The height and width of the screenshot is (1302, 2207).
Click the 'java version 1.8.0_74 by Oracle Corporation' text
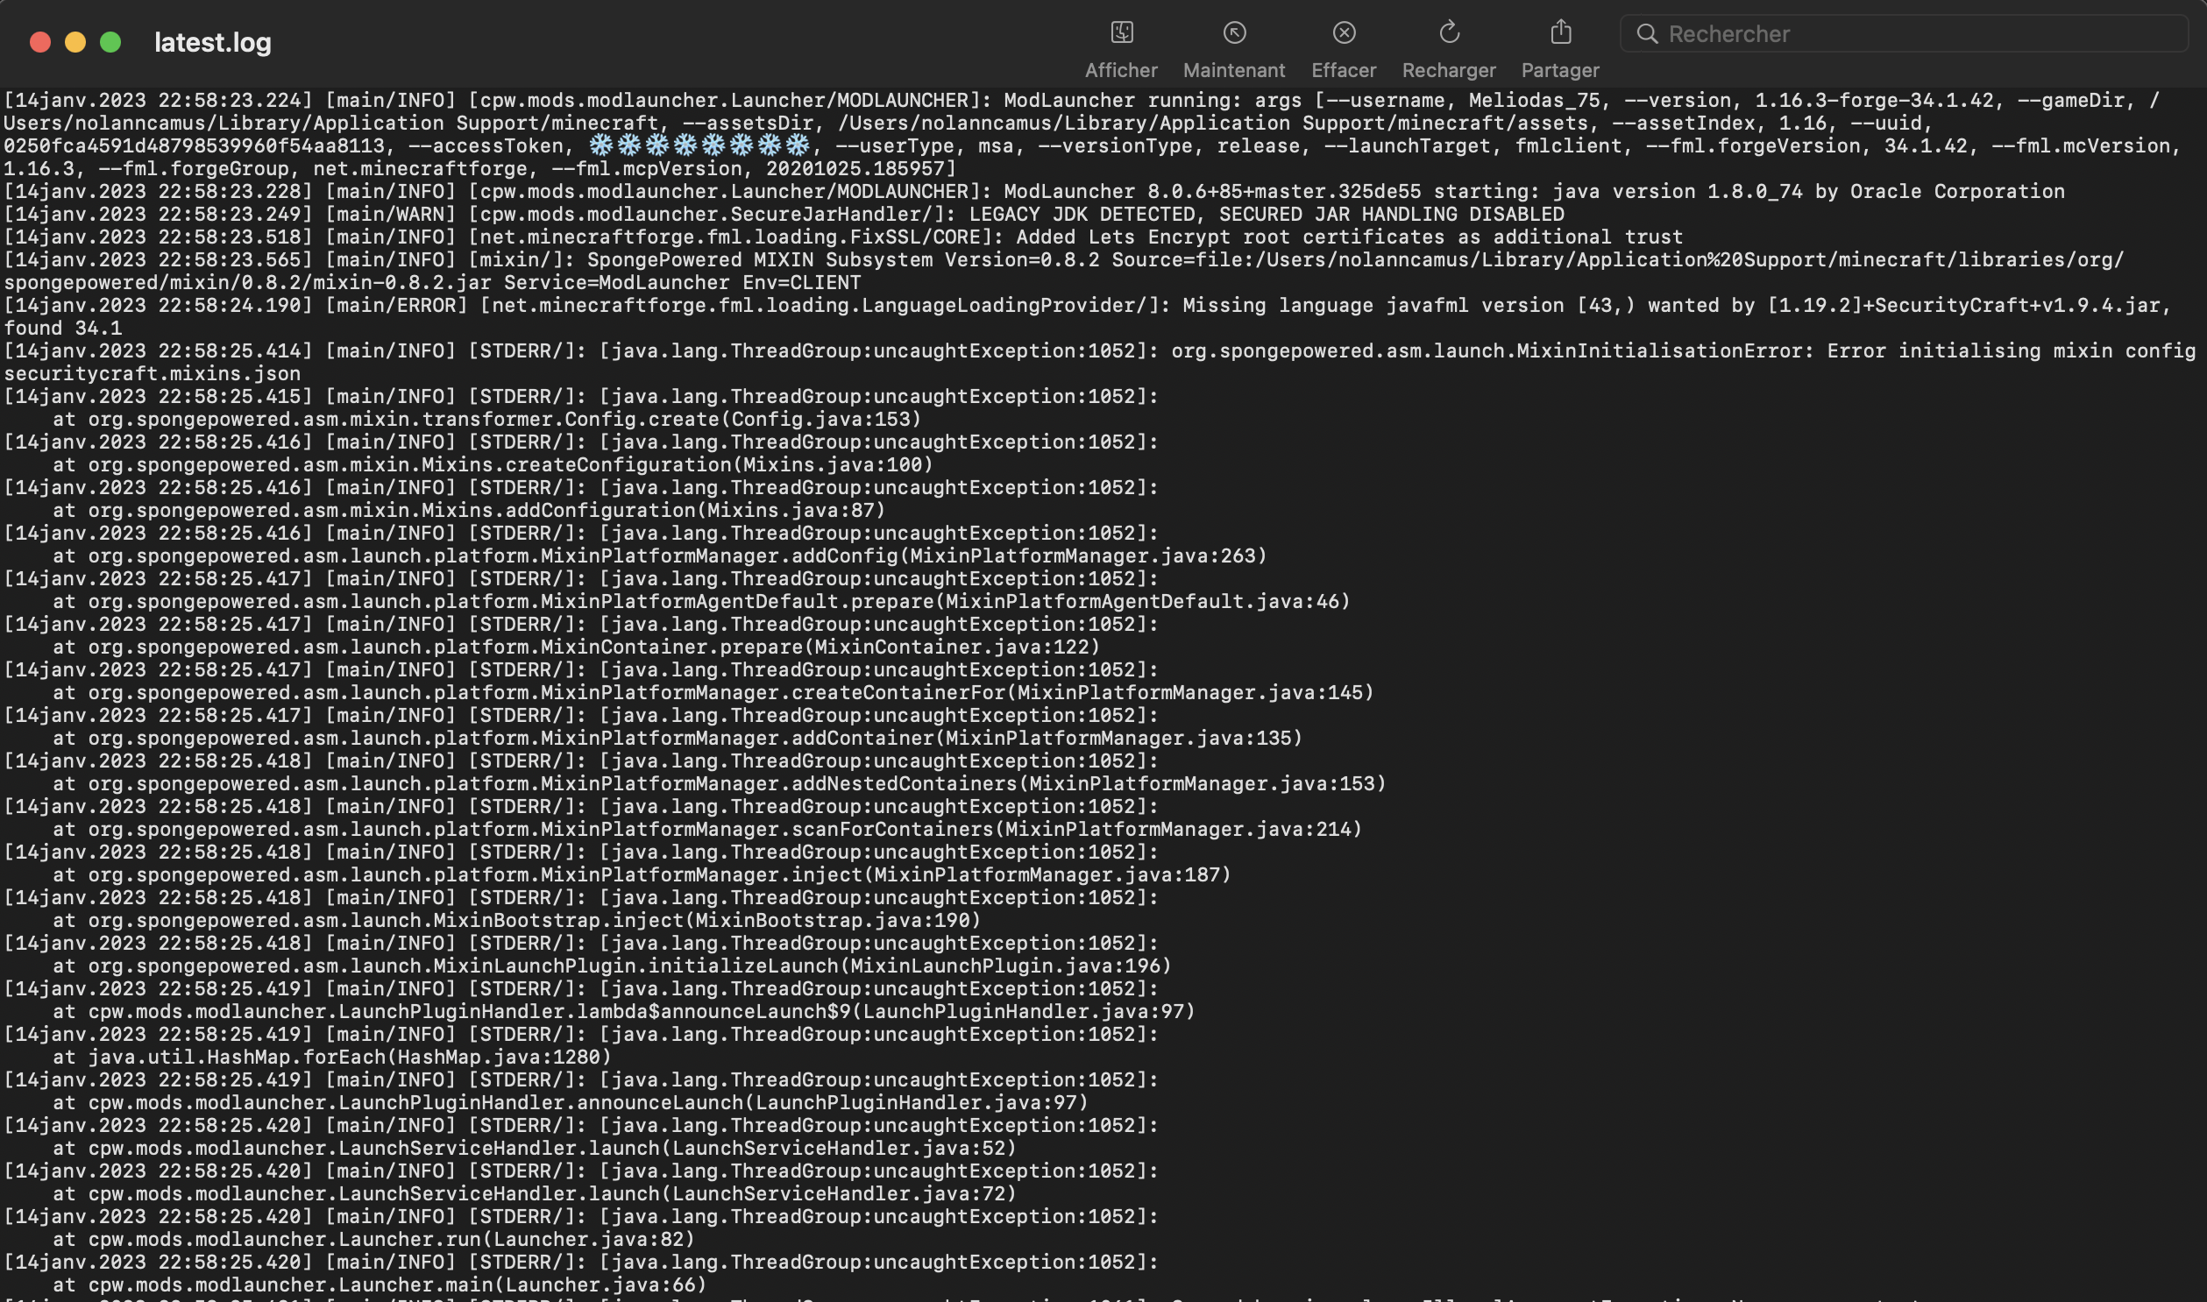1808,191
